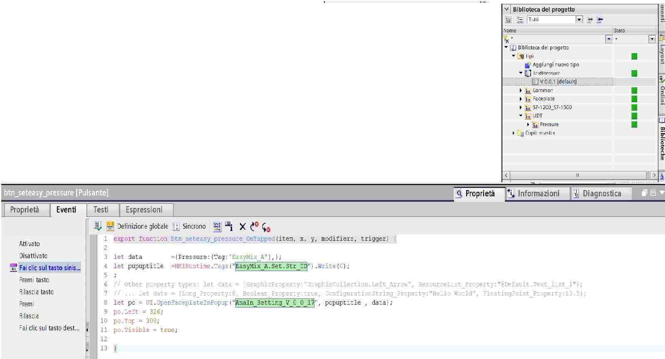Click the library panel horizontal scrollbar
665x359 pixels.
(x=577, y=175)
